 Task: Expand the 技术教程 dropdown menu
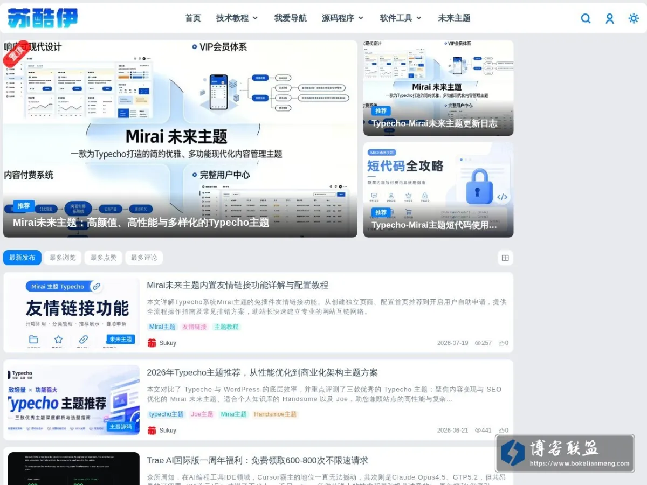[x=237, y=18]
